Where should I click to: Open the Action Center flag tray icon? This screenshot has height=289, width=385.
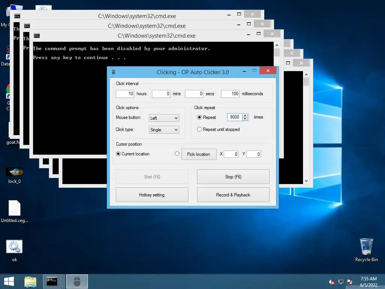(x=350, y=282)
